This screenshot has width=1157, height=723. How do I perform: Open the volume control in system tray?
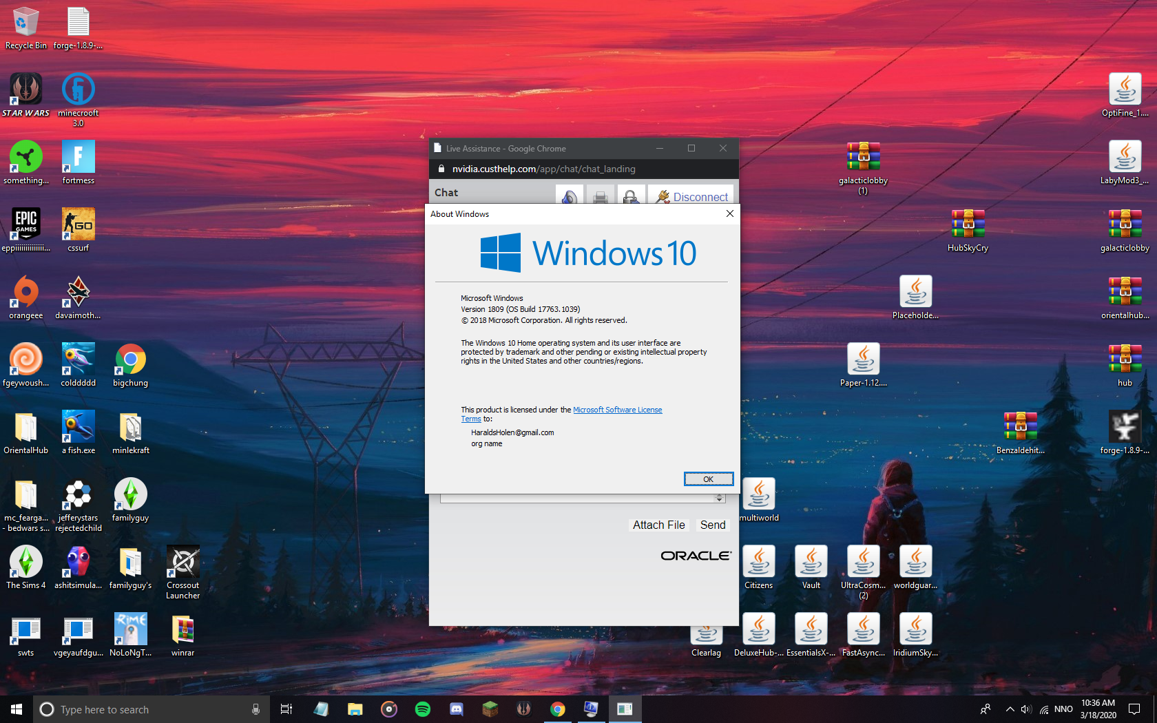1026,709
